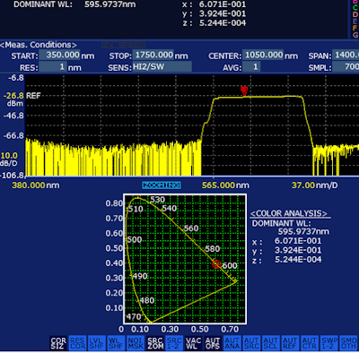This screenshot has width=359, height=353.
Task: Click the -66.8 level axis label
Action: point(13,136)
